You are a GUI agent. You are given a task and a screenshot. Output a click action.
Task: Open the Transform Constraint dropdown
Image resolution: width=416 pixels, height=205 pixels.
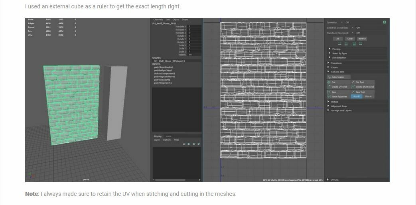tap(353, 33)
